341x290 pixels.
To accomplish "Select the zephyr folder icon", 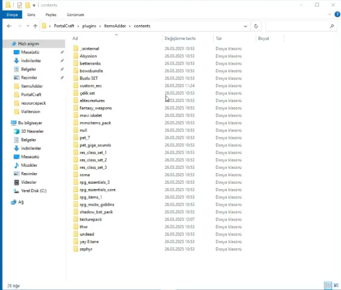I will [x=75, y=249].
